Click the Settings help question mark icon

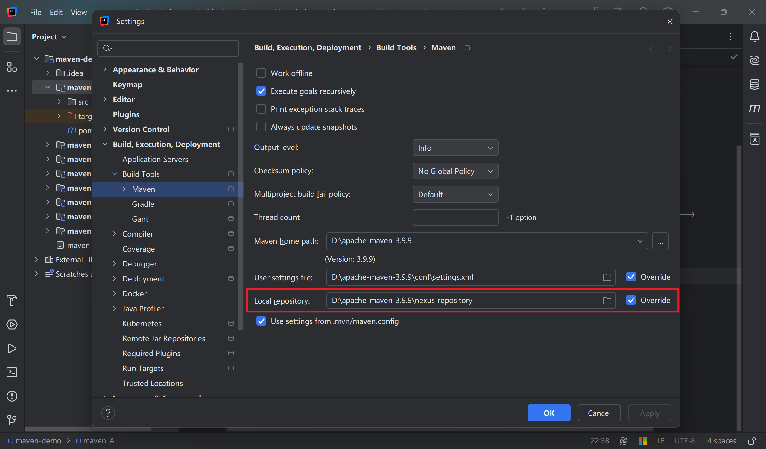point(108,413)
